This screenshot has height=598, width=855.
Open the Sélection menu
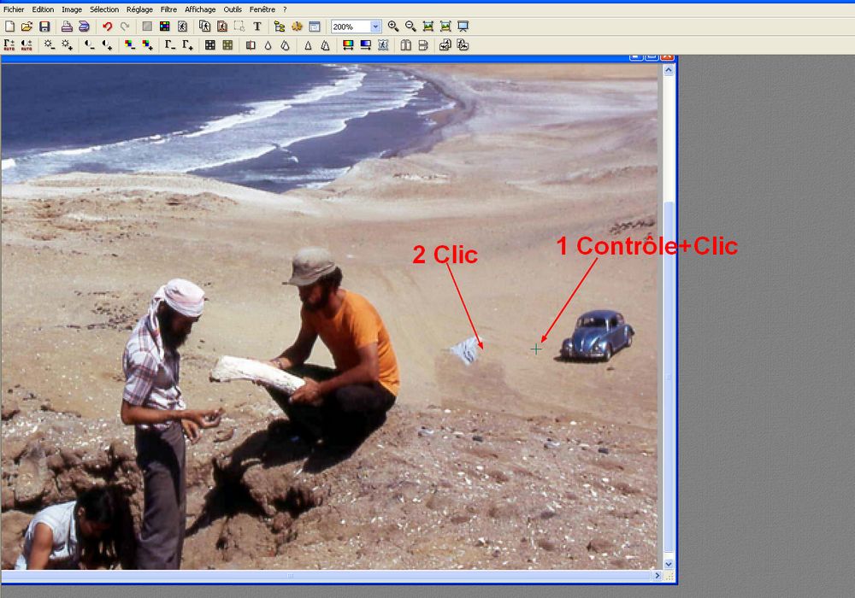(x=104, y=9)
